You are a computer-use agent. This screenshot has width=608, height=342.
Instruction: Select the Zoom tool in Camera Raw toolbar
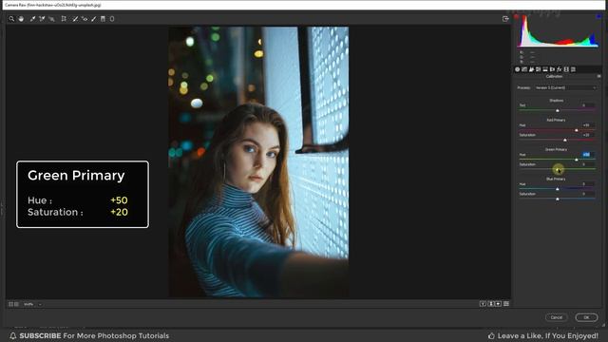pyautogui.click(x=11, y=19)
